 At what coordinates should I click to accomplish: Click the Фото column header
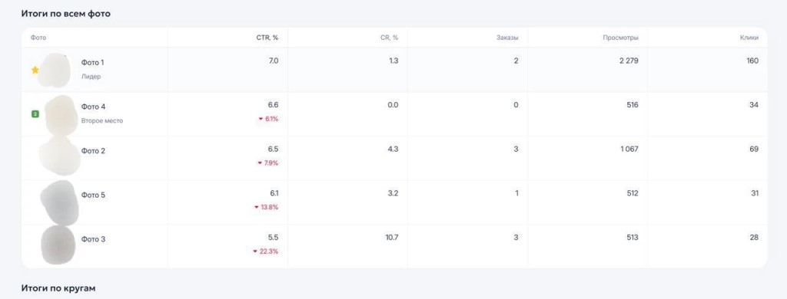click(38, 38)
